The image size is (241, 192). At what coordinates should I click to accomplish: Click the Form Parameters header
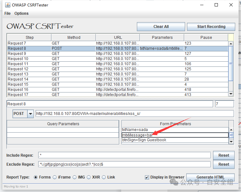[175, 124]
